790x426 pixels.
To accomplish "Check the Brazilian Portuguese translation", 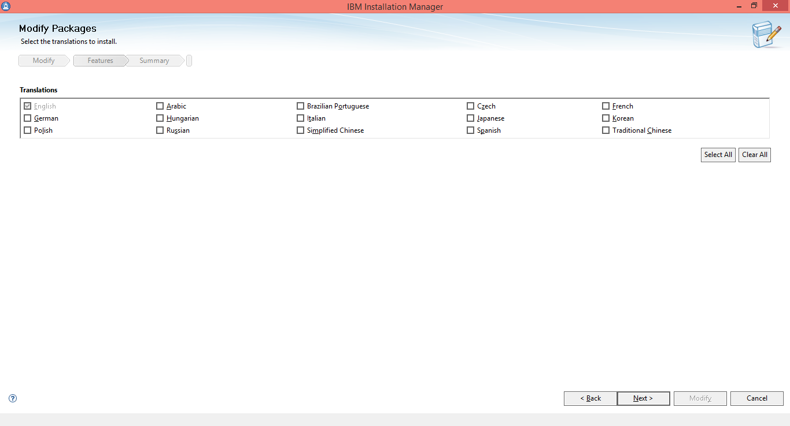I will tap(301, 106).
